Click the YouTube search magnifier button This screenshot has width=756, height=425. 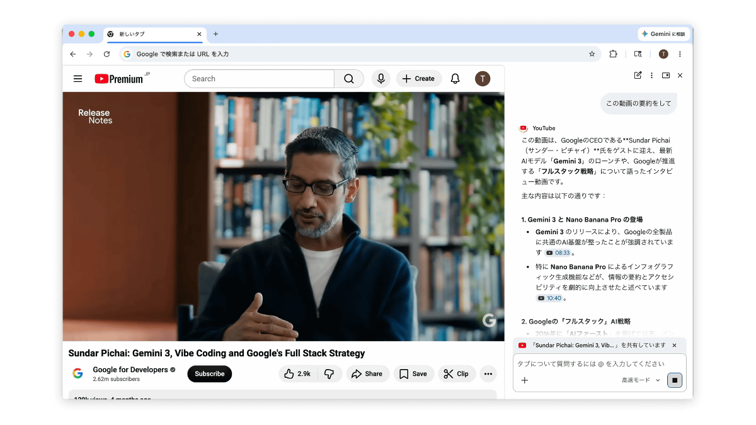pyautogui.click(x=349, y=79)
